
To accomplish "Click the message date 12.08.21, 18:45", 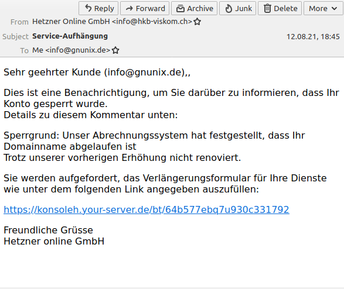I will pos(313,36).
